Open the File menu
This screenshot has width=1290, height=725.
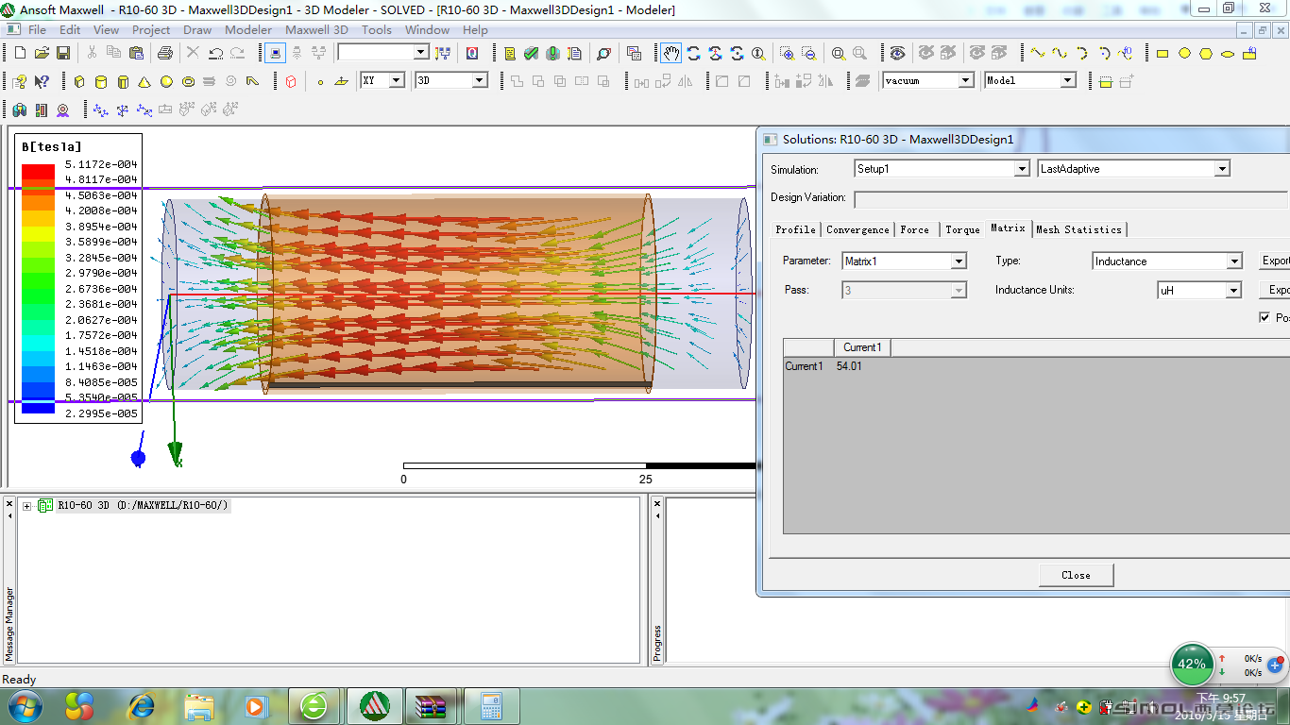pos(37,29)
